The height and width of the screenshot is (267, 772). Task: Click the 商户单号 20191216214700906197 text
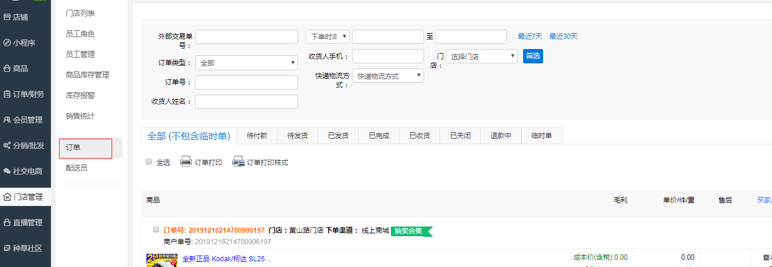tap(217, 242)
